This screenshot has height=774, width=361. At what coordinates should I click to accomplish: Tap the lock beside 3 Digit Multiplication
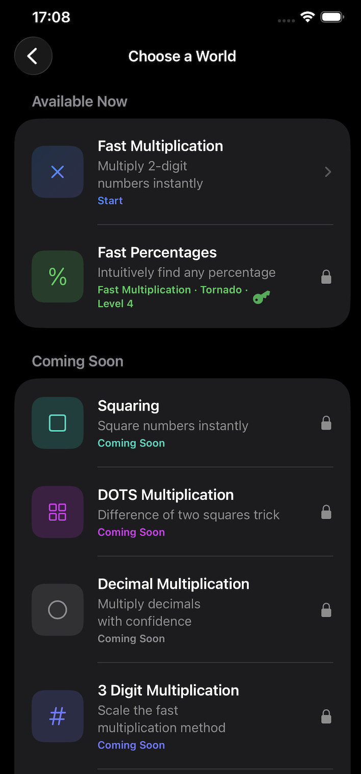pos(326,716)
